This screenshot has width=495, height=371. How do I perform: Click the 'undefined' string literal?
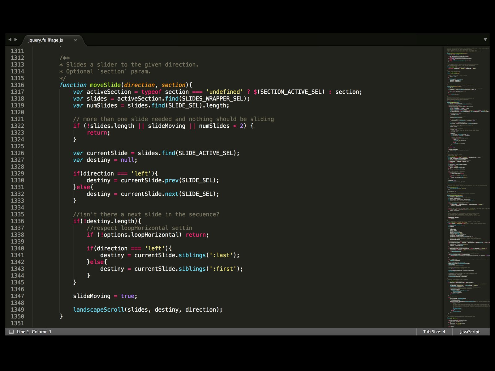point(225,92)
